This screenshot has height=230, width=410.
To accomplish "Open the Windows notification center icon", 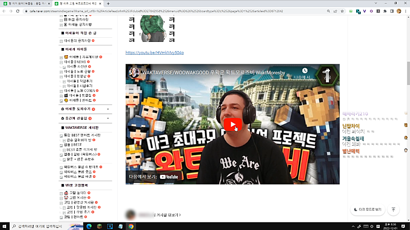I will (403, 226).
